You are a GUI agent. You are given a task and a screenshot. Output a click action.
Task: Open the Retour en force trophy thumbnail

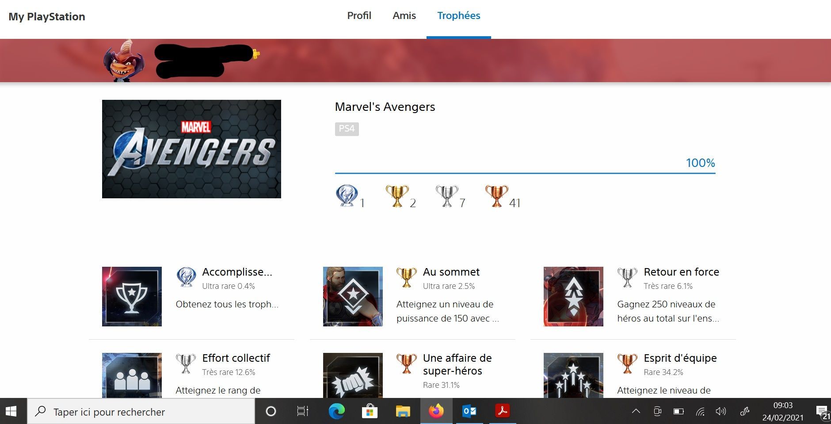click(x=573, y=296)
